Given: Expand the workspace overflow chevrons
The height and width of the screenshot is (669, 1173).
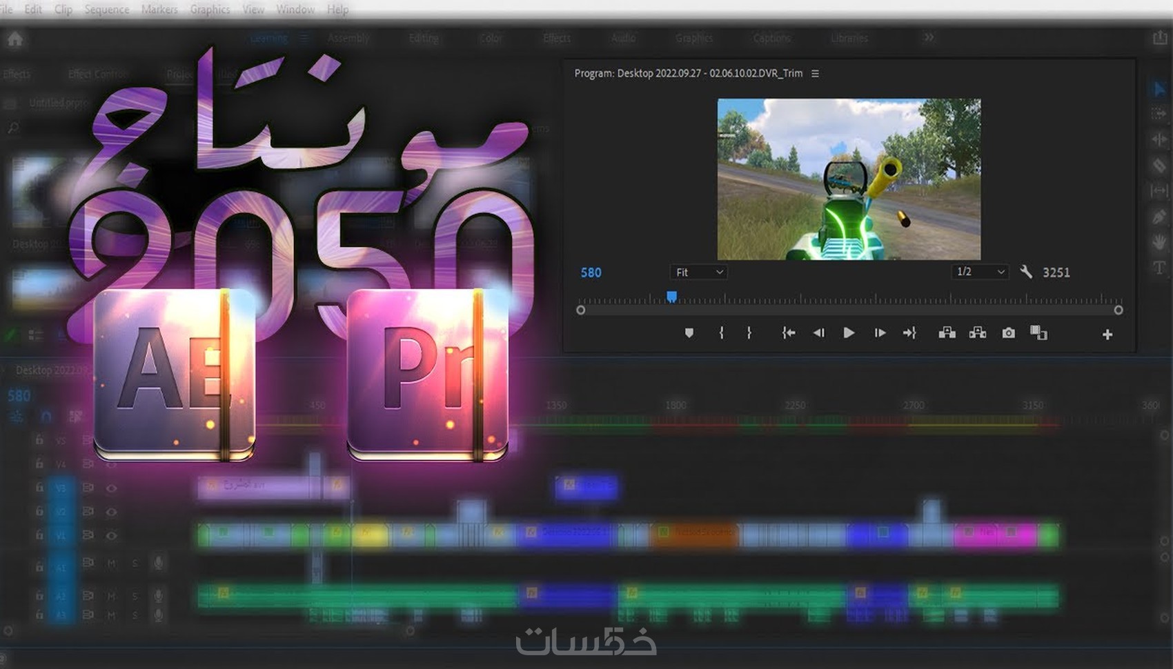Looking at the screenshot, I should click(929, 37).
